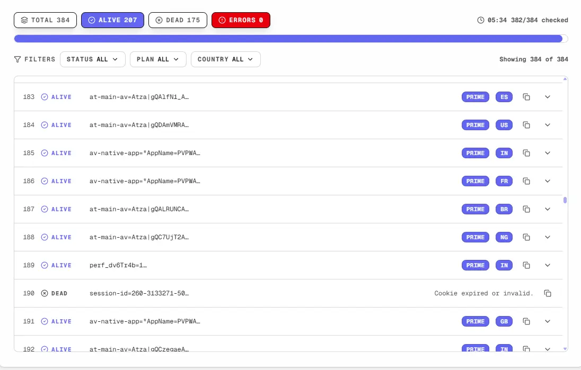Click the GB country badge
The height and width of the screenshot is (370, 581).
504,321
